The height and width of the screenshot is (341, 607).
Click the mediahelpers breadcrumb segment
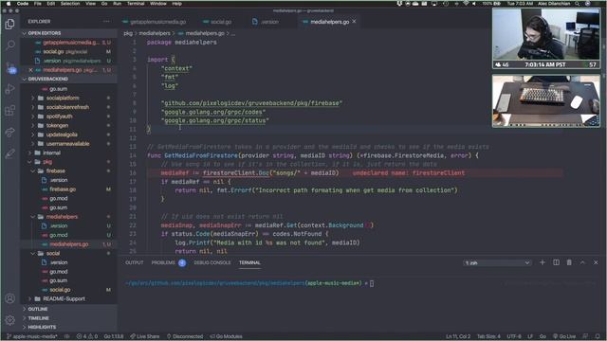[155, 33]
